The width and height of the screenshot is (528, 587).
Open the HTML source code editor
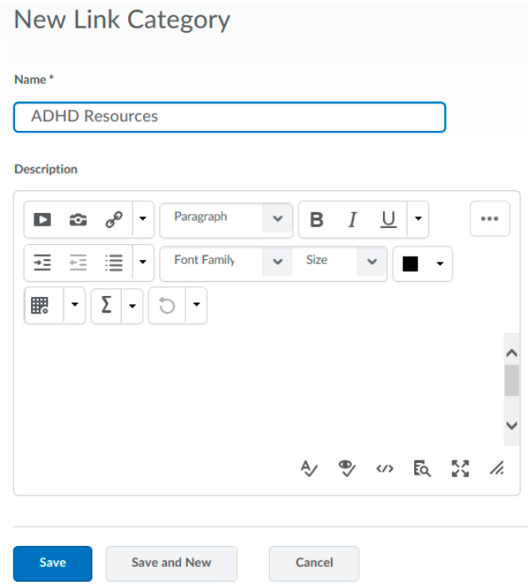click(385, 469)
